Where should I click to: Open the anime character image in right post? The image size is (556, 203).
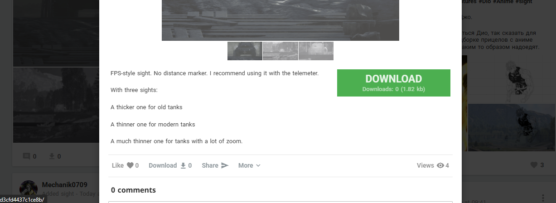pyautogui.click(x=512, y=80)
